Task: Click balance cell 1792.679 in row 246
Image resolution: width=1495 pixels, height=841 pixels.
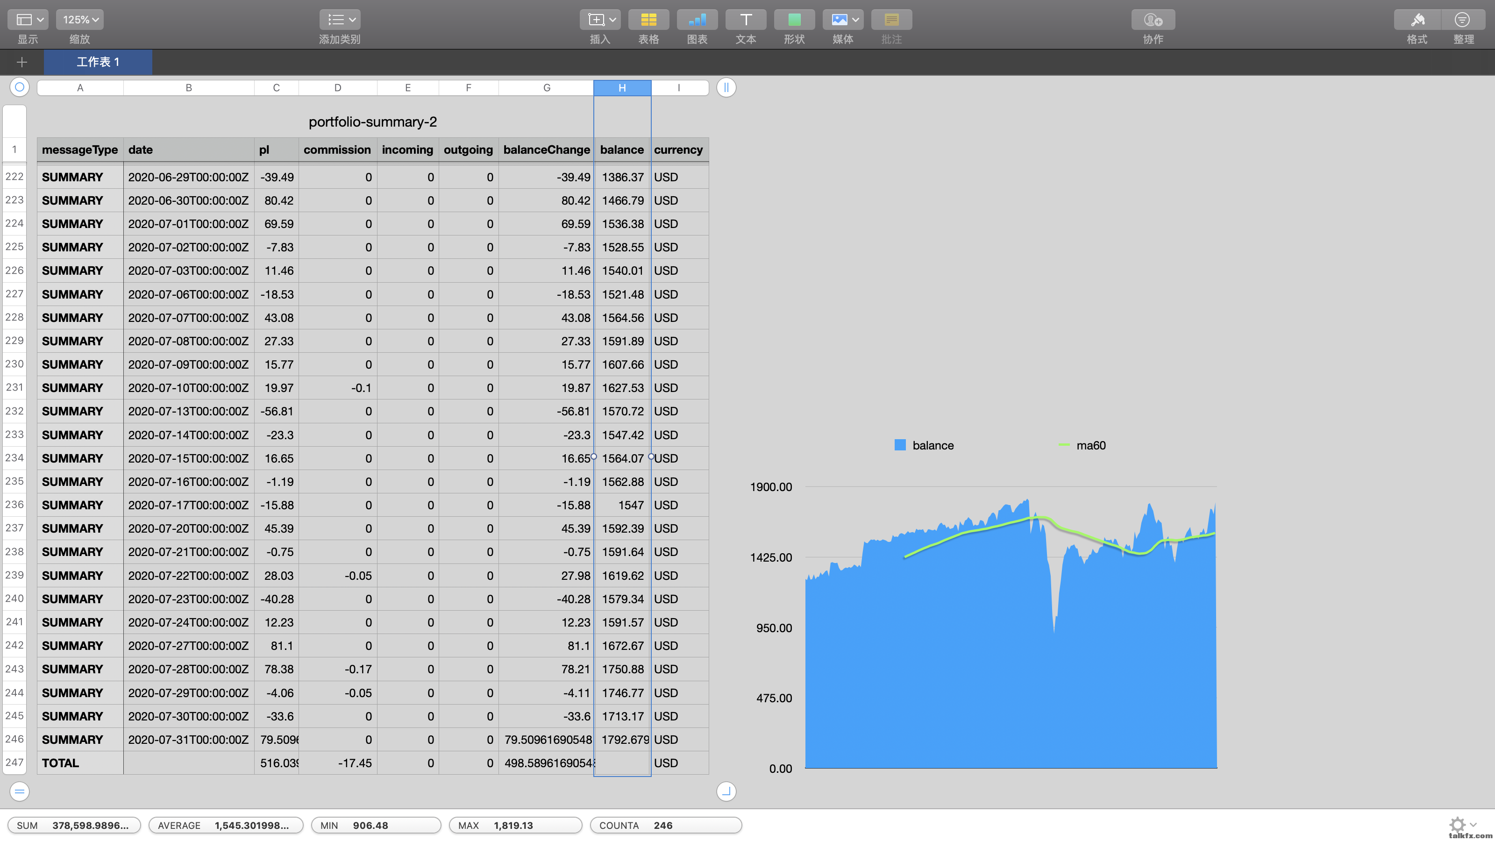Action: (622, 740)
